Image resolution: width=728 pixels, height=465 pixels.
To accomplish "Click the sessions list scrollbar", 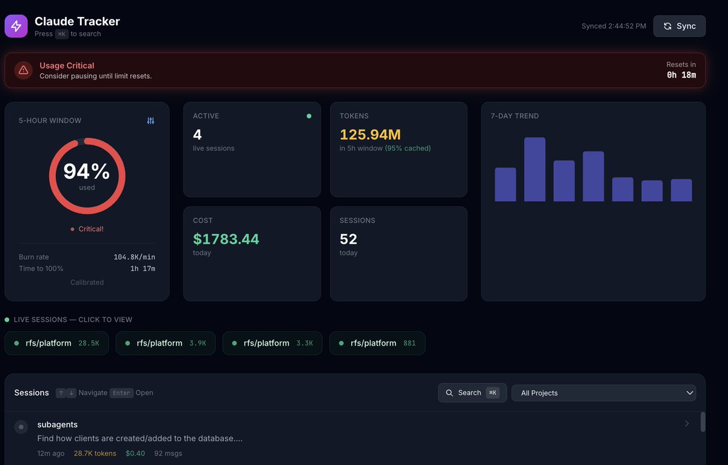I will point(703,422).
